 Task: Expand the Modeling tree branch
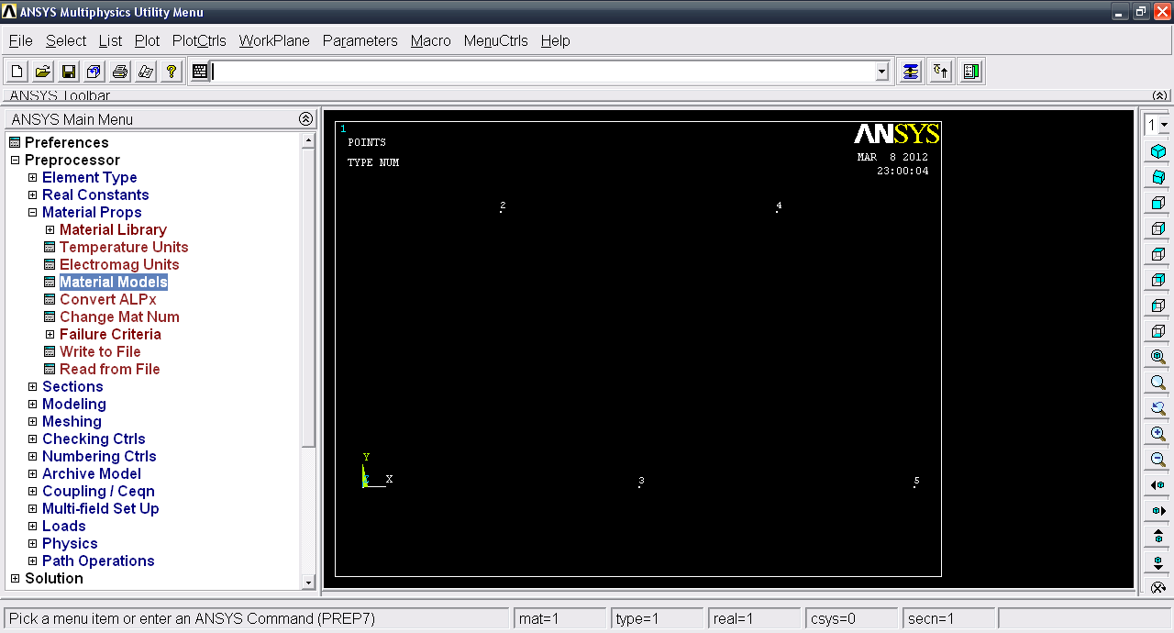(32, 404)
